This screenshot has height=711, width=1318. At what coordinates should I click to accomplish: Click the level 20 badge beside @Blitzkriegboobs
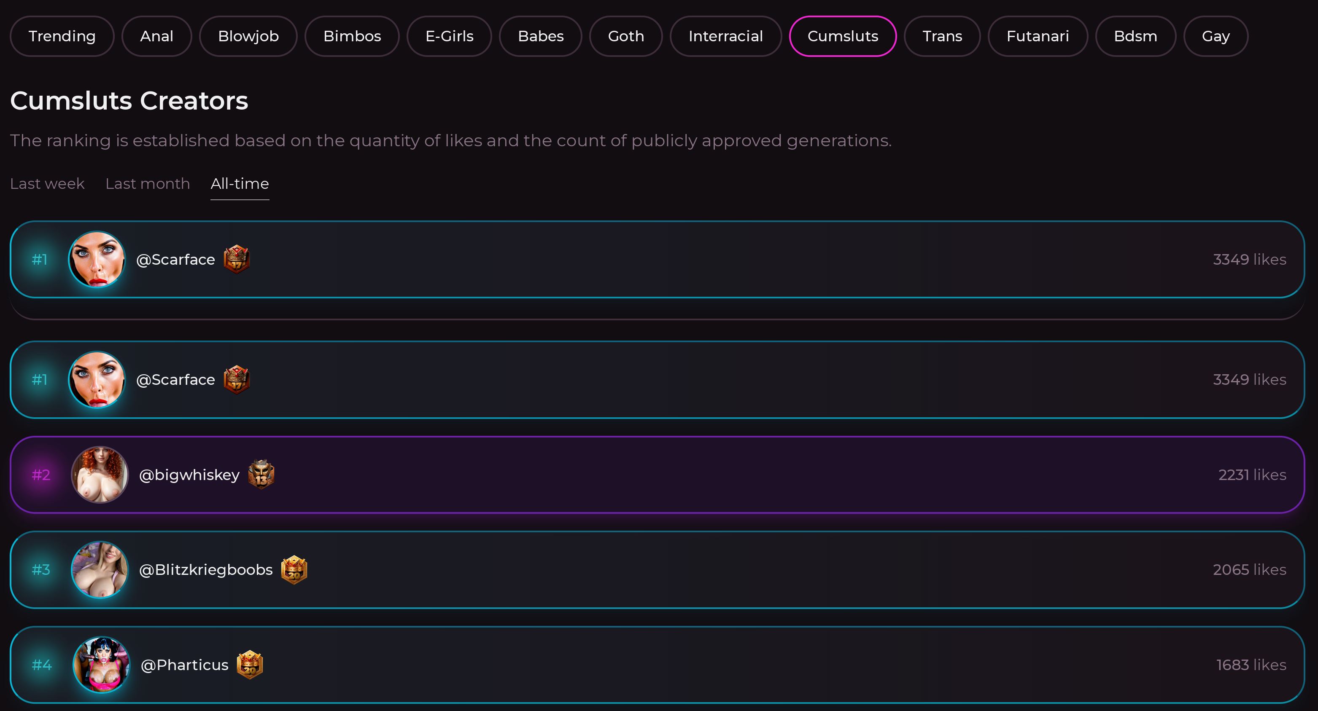point(294,569)
